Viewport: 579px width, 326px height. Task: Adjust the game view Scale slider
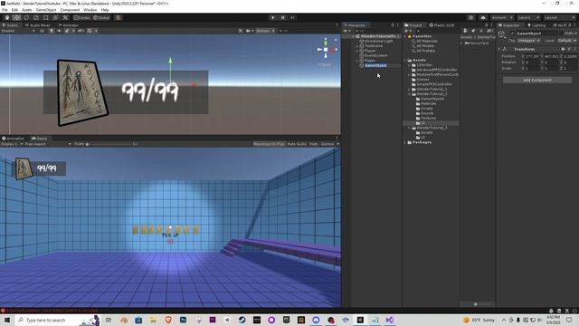pos(109,144)
